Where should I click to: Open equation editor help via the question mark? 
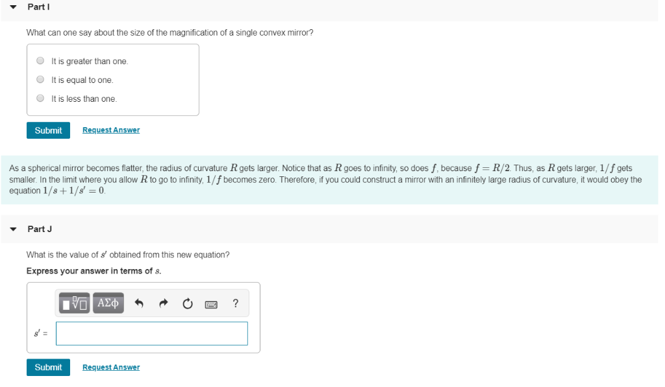pos(235,303)
